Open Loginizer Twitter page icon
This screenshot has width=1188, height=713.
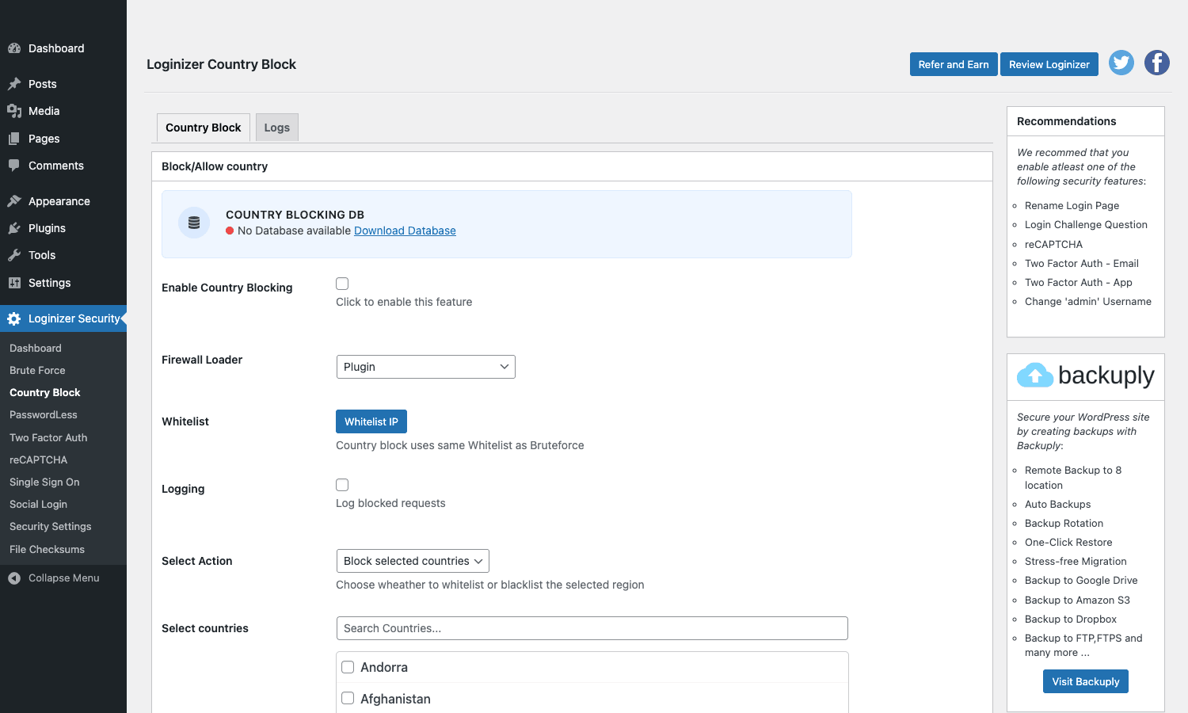click(1121, 63)
